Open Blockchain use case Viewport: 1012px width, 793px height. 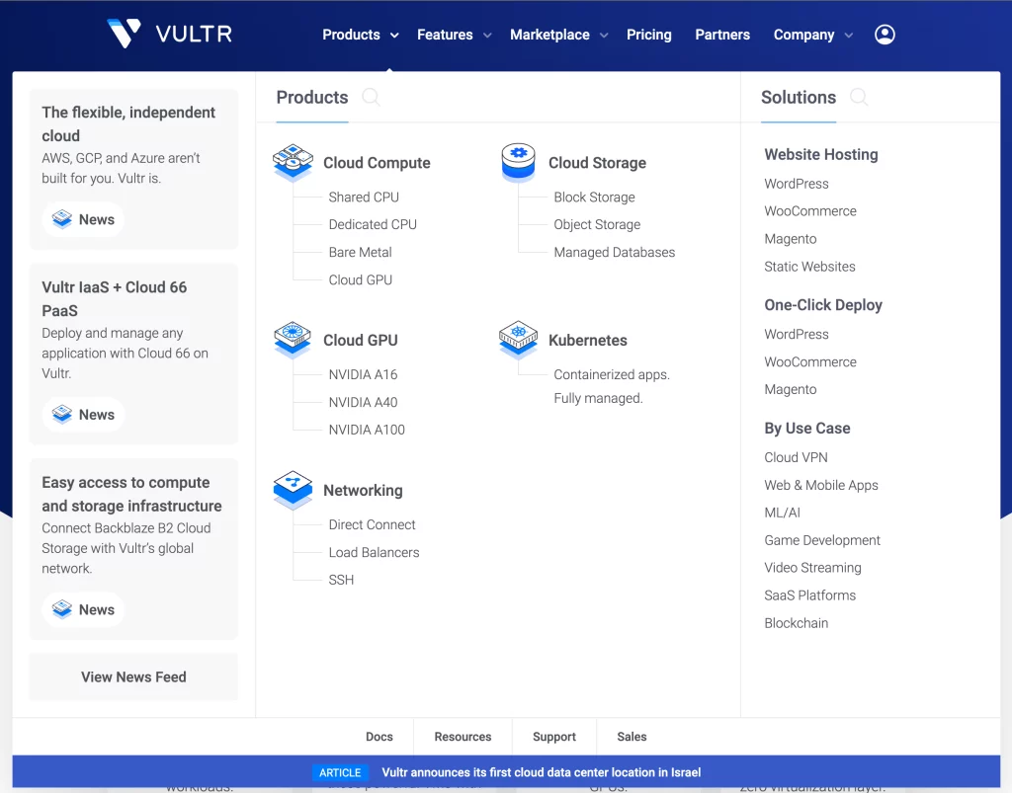point(797,623)
